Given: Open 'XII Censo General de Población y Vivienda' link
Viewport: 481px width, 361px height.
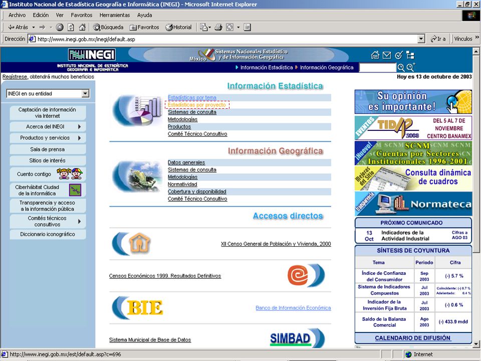Looking at the screenshot, I should [276, 244].
